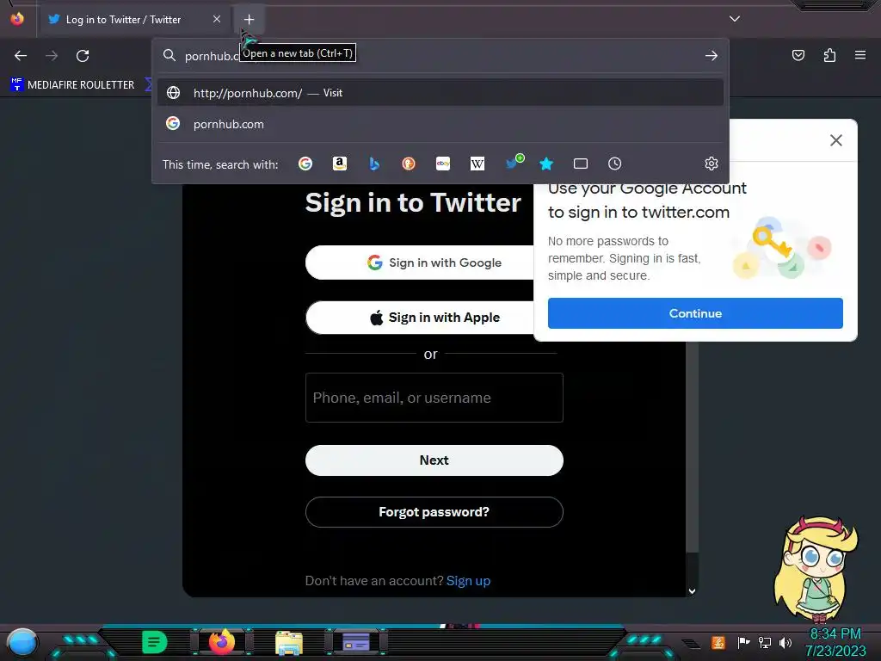Open the Start orb in the taskbar
Screen dimensions: 881x661
(22, 642)
